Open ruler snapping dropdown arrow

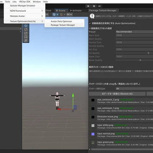pyautogui.click(x=71, y=15)
